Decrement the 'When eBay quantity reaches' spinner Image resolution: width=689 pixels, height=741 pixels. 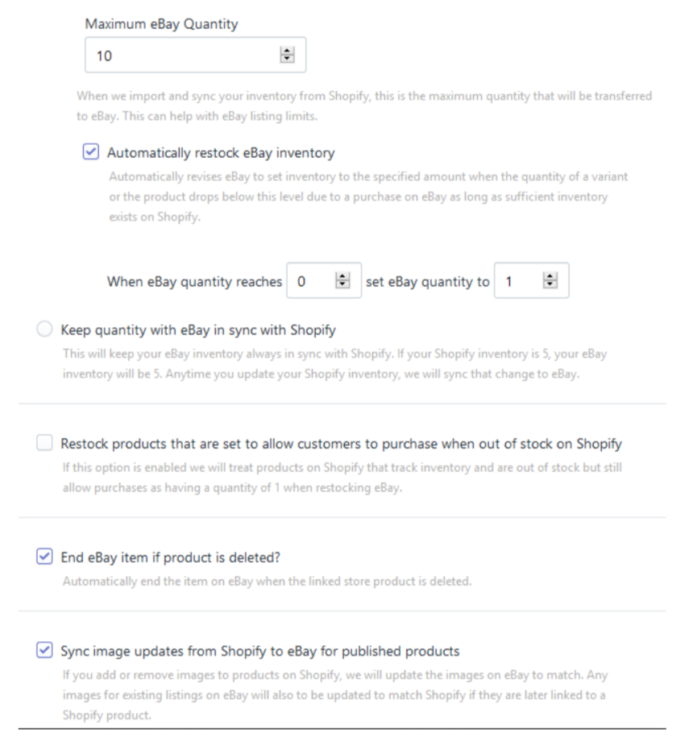click(x=343, y=285)
